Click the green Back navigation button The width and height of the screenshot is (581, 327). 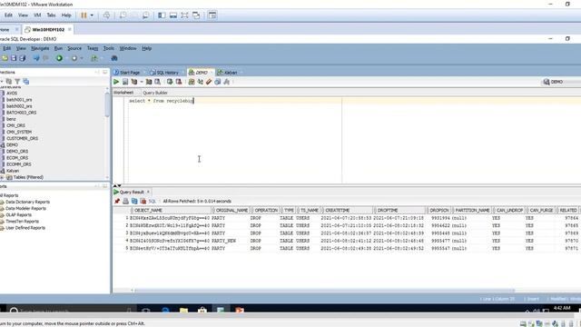point(59,58)
